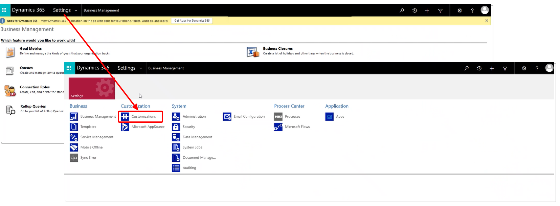Click the plus quick-create icon in front window
This screenshot has height=206, width=560.
coord(492,68)
